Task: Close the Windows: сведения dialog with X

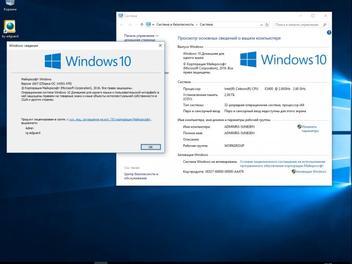Action: 160,45
